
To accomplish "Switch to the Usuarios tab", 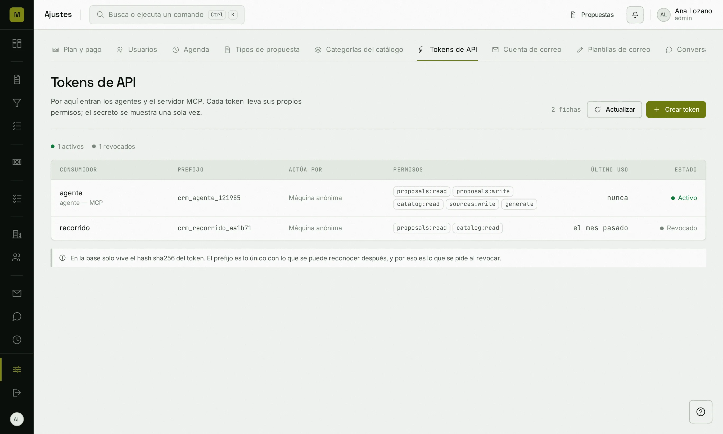I will 137,50.
